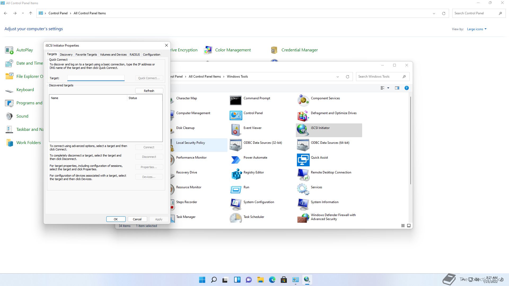
Task: Open the Configuration tab
Action: tap(151, 55)
